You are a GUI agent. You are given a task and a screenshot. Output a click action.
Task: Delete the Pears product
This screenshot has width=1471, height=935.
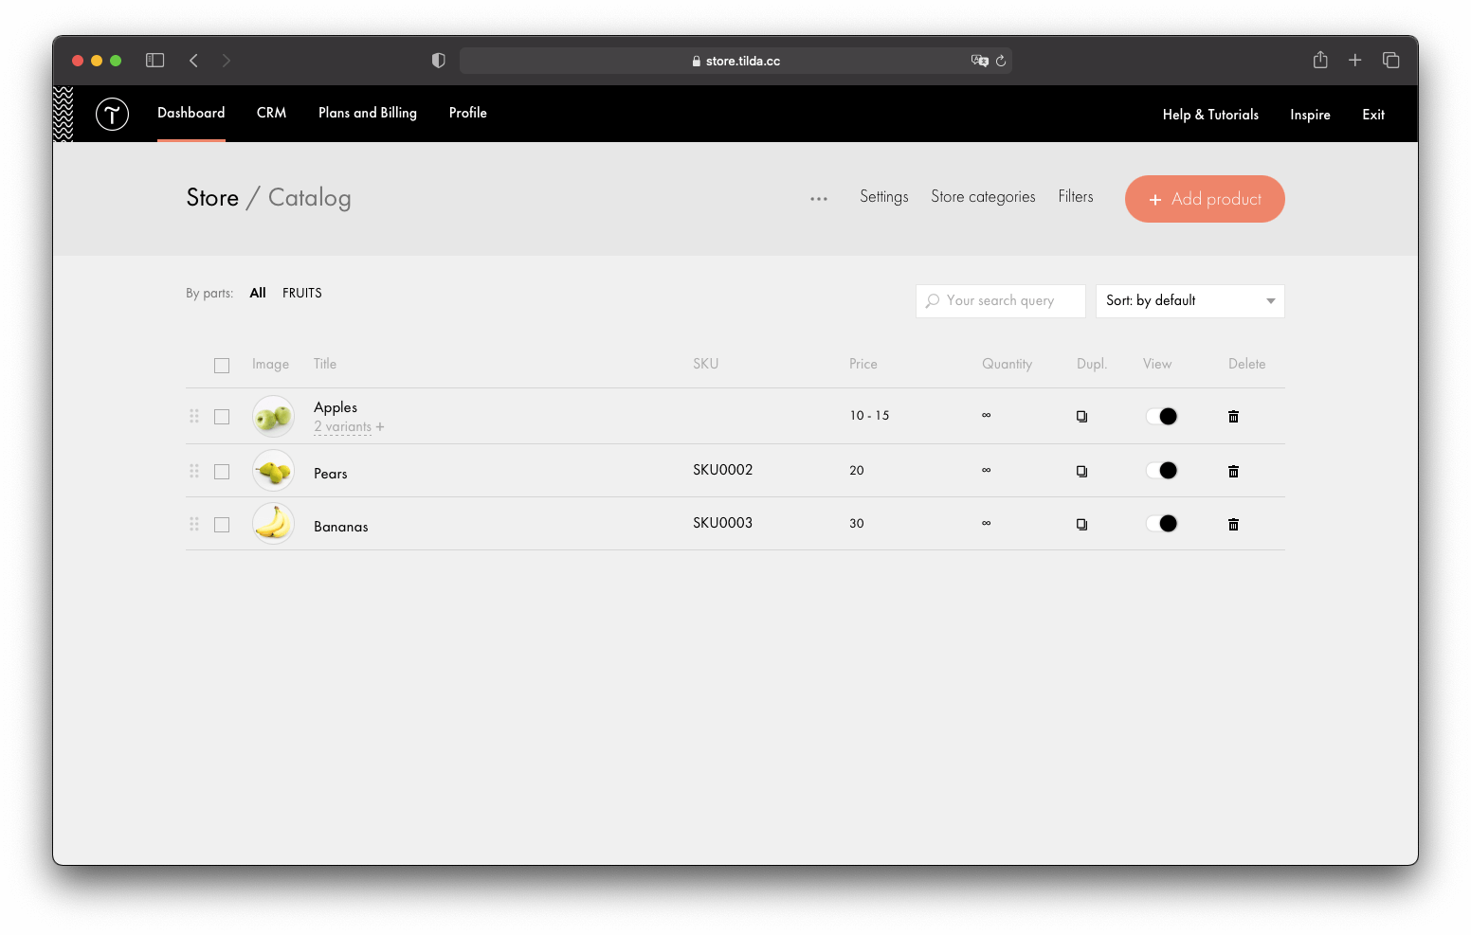pos(1233,470)
